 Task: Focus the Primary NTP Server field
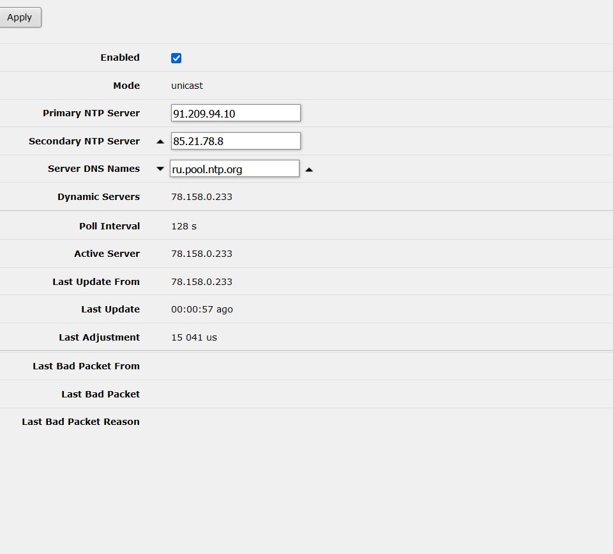point(236,113)
